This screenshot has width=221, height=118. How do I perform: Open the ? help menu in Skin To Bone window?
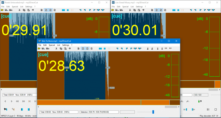click(72, 45)
